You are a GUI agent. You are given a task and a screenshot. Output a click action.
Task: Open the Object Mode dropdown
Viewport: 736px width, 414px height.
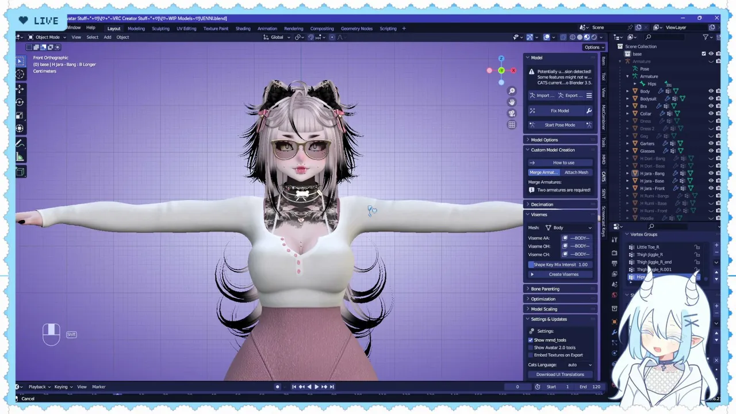tap(47, 37)
